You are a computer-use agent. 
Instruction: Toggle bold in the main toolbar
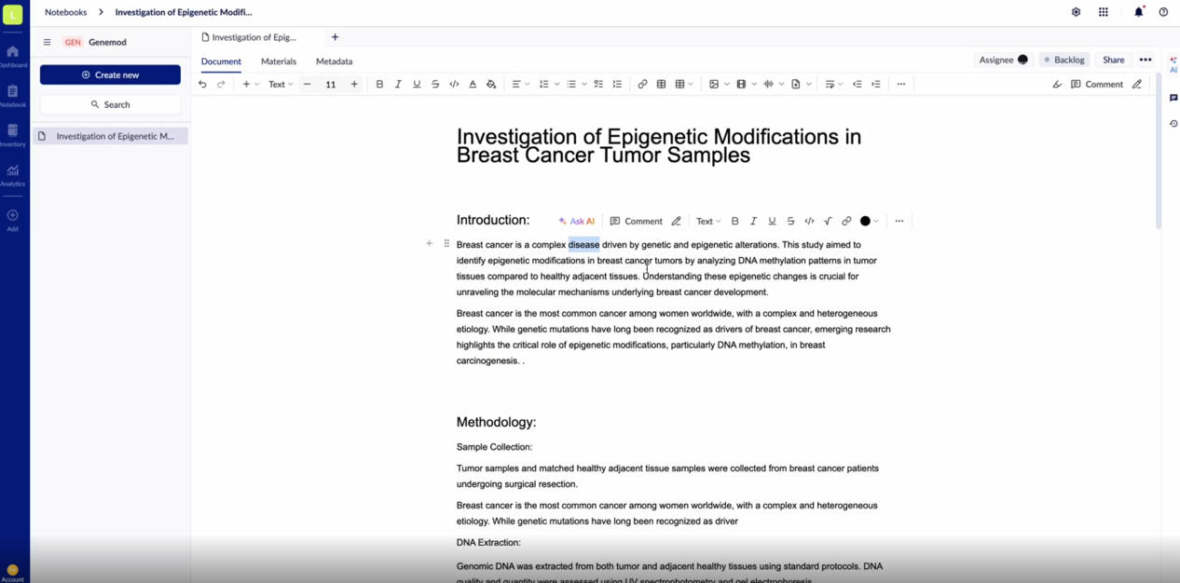(x=379, y=85)
